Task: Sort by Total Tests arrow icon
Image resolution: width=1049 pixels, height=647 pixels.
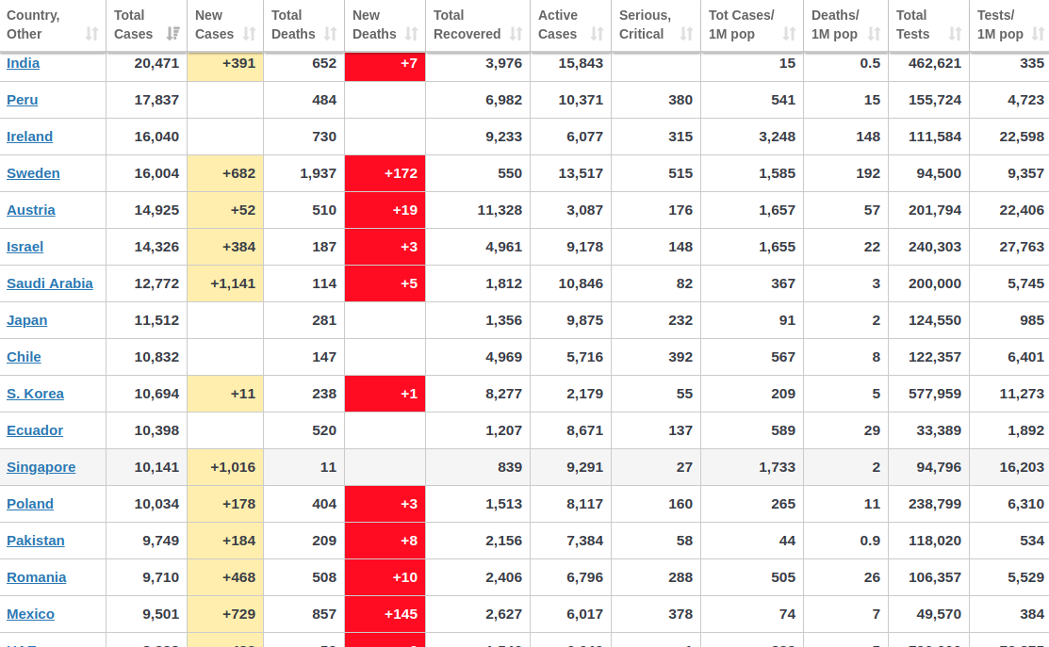Action: (x=956, y=34)
